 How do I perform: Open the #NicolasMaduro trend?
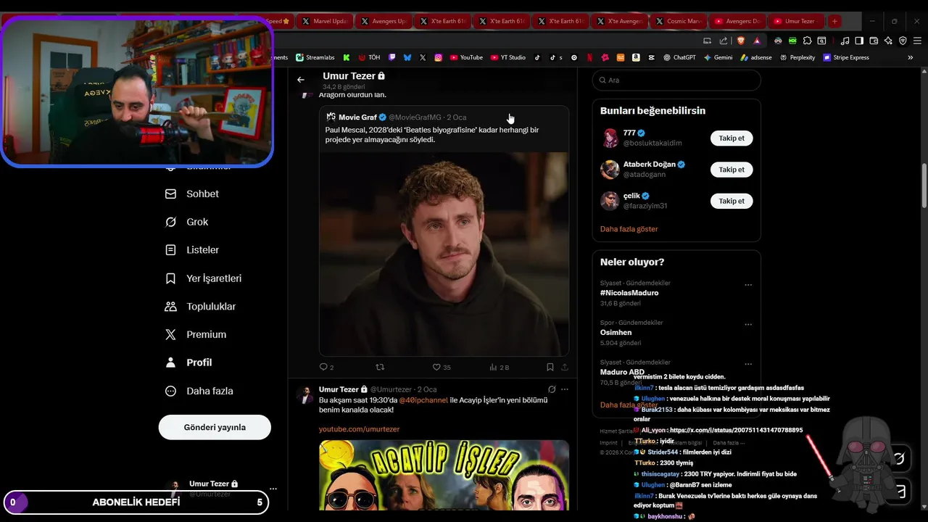click(x=629, y=293)
